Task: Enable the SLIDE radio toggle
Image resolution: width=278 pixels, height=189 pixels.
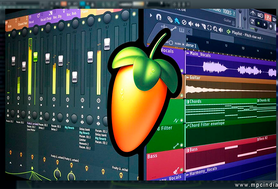Action: (x=183, y=44)
